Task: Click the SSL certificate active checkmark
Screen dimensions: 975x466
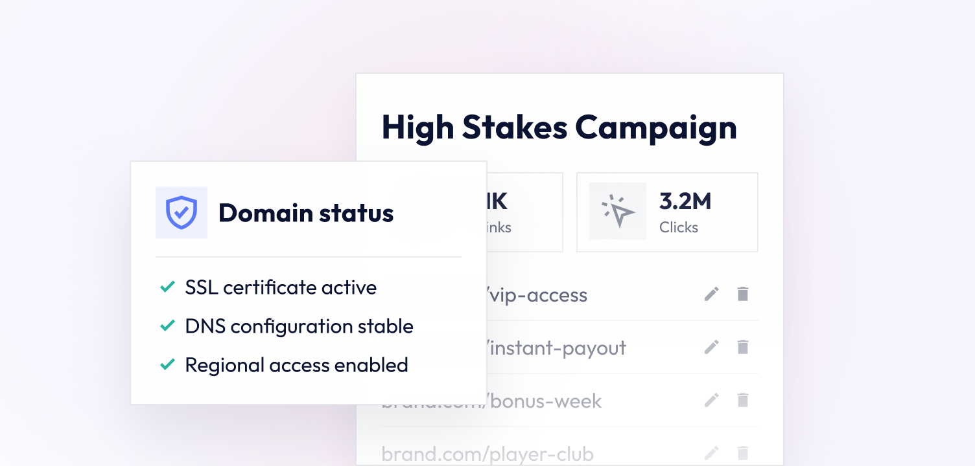Action: (167, 287)
